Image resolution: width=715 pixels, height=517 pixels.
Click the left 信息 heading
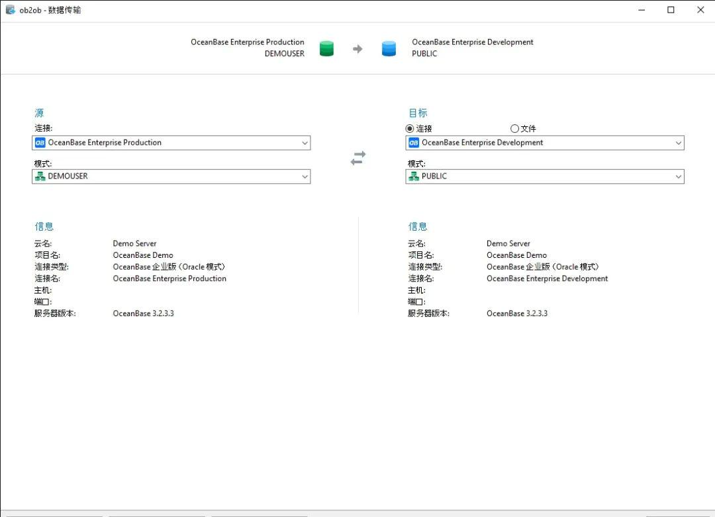point(44,226)
